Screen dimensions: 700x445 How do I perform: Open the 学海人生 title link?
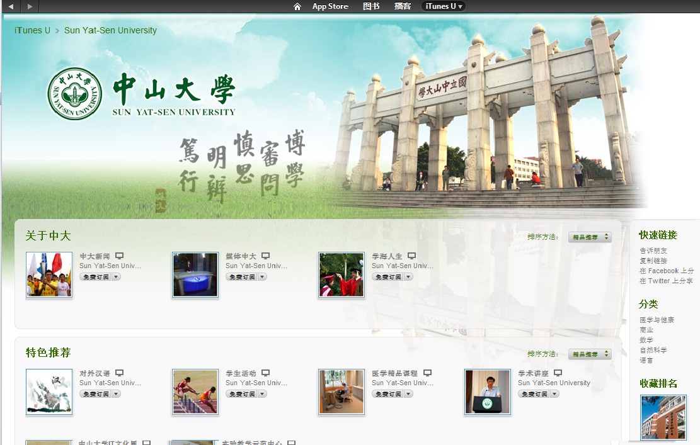pyautogui.click(x=387, y=256)
